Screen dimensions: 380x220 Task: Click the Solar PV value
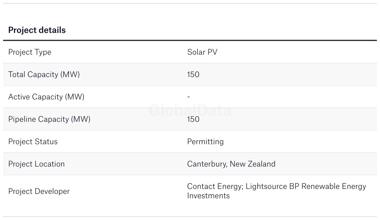pyautogui.click(x=202, y=52)
